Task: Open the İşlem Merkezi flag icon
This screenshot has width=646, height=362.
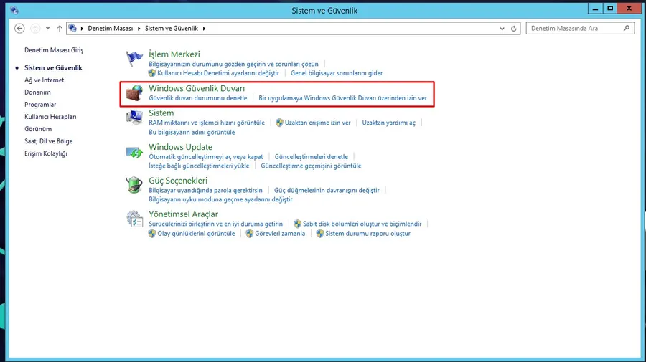Action: coord(134,59)
